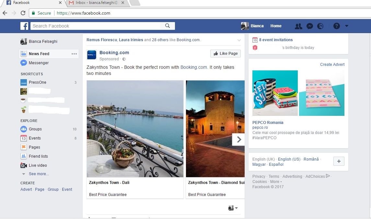Image resolution: width=371 pixels, height=219 pixels.
Task: Create a Page link
Action: (40, 189)
